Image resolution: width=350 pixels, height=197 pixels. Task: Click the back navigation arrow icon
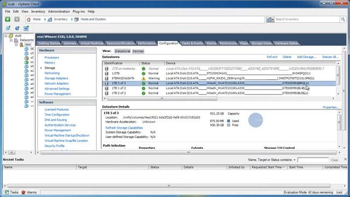tap(8, 20)
